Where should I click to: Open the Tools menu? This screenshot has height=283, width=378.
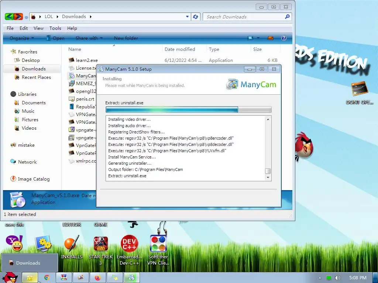pos(55,28)
